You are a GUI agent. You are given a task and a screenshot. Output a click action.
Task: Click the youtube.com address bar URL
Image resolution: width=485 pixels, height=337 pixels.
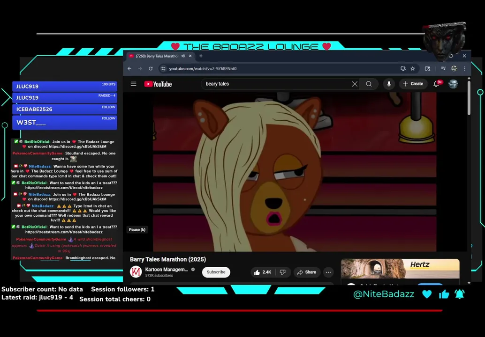coord(203,68)
